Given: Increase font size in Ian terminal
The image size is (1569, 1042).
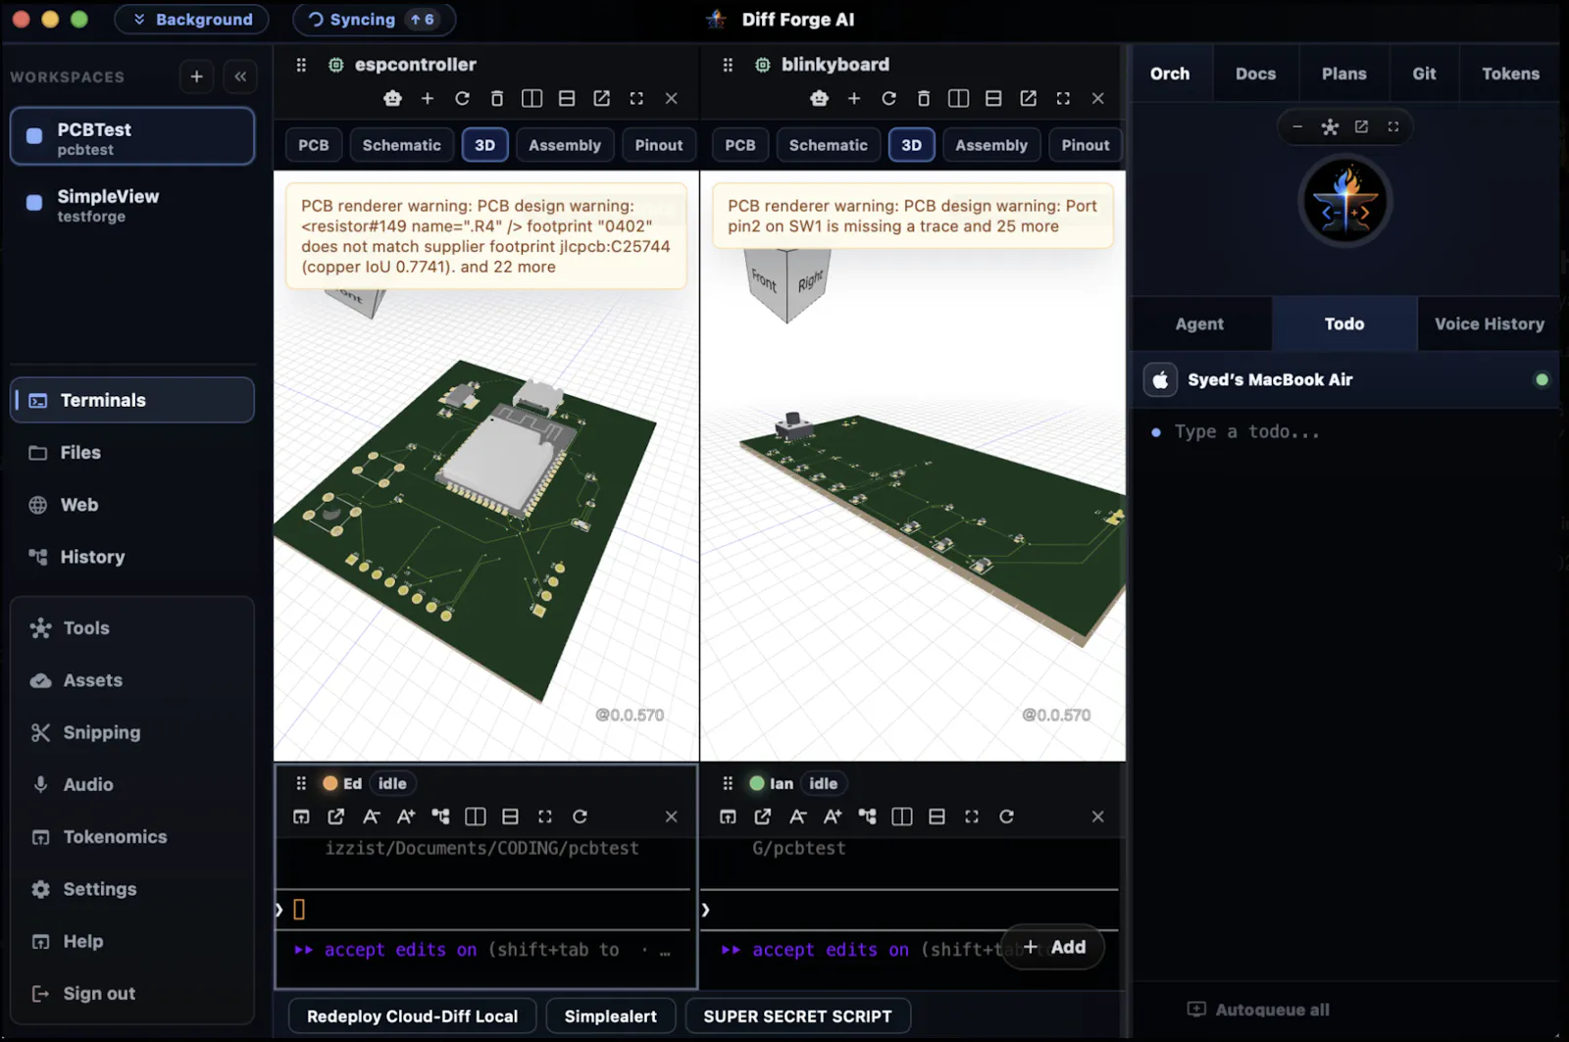Looking at the screenshot, I should coord(833,817).
